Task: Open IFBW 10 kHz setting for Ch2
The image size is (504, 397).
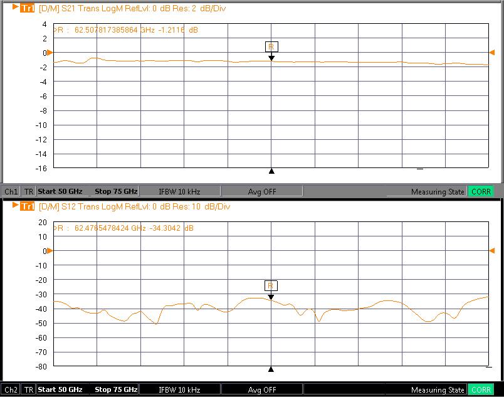Action: 179,389
